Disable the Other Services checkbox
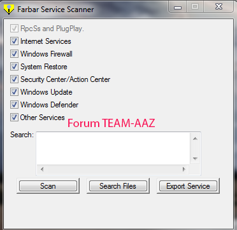 pyautogui.click(x=14, y=118)
